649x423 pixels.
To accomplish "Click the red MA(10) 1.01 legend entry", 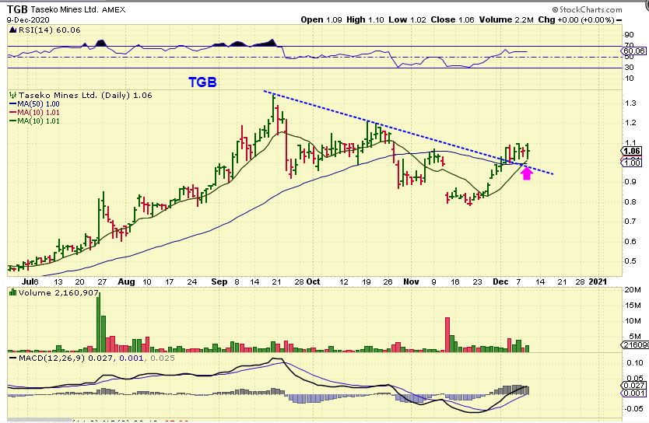I will point(34,113).
